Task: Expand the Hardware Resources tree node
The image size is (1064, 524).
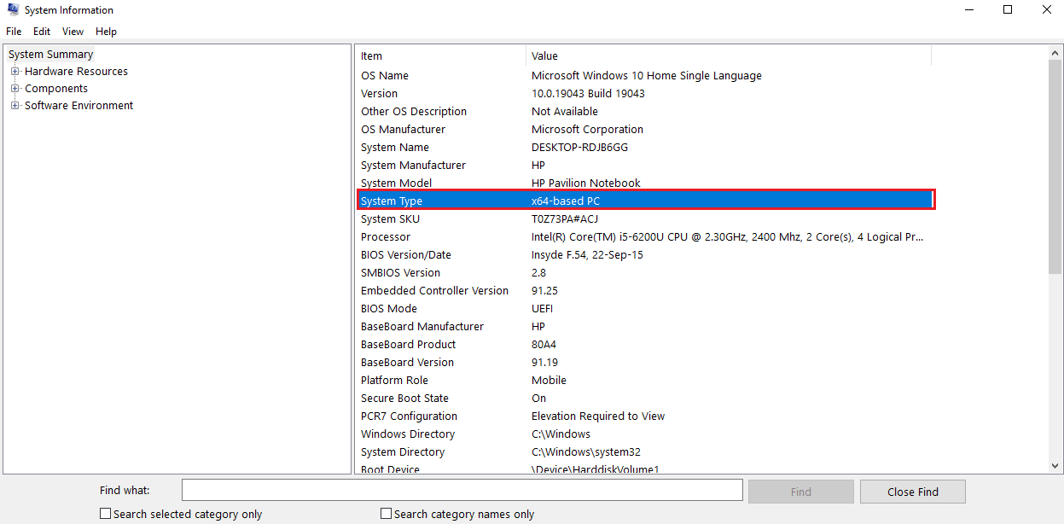Action: [x=15, y=72]
